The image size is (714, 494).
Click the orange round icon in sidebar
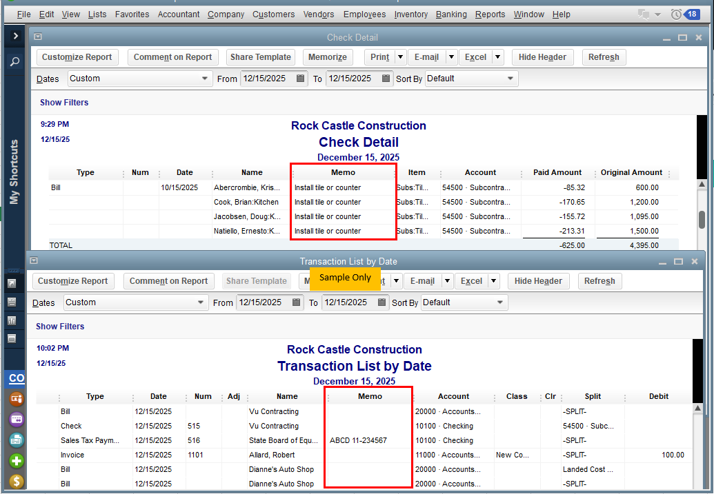point(17,399)
